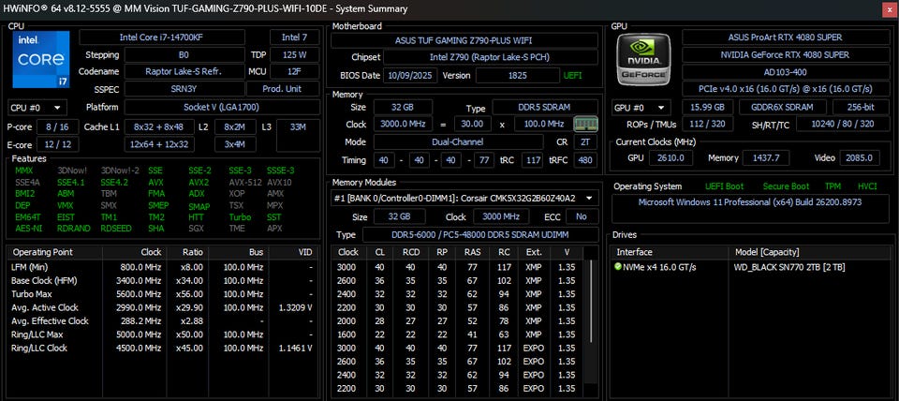Click the Windows 11 Professional build field

pyautogui.click(x=749, y=209)
